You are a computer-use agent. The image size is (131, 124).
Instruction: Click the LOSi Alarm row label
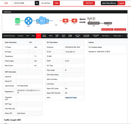click(x=50, y=84)
